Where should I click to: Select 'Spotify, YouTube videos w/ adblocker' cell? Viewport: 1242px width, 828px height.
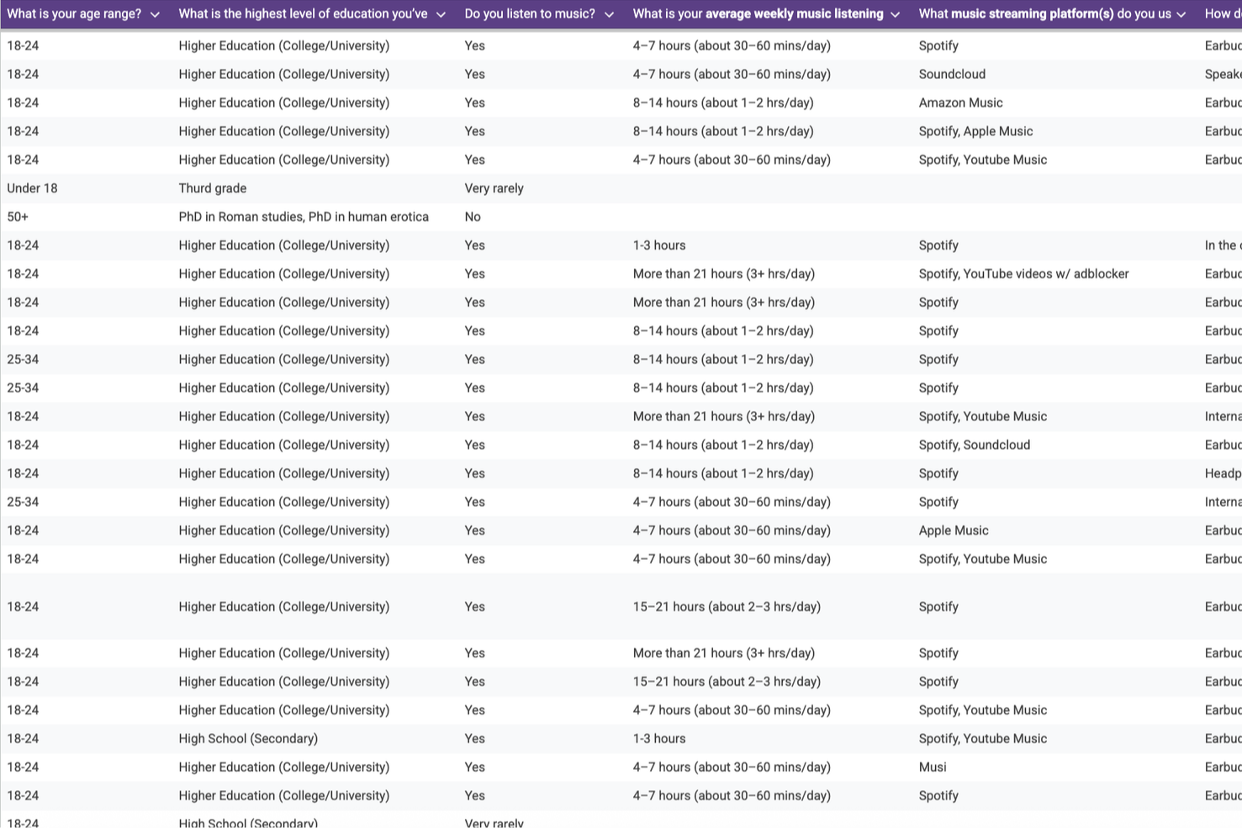coord(1023,274)
